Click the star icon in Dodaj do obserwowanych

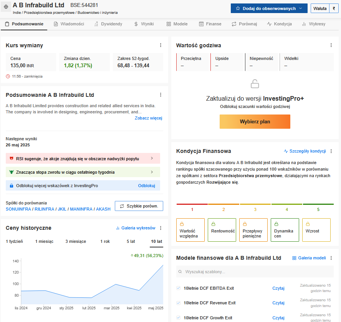(238, 8)
